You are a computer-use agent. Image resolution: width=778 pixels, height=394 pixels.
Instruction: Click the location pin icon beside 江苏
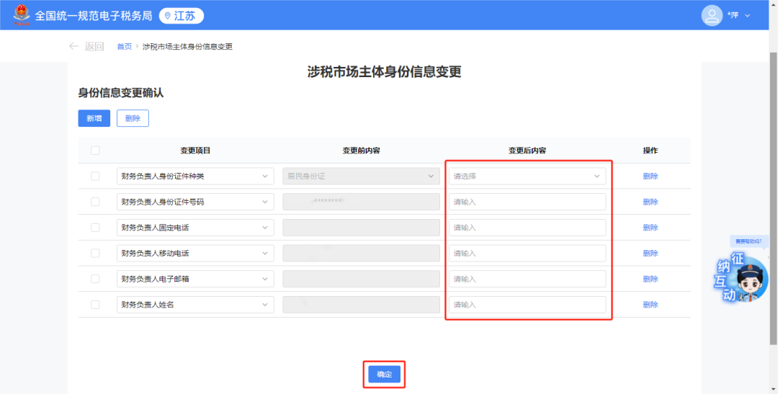click(x=167, y=16)
